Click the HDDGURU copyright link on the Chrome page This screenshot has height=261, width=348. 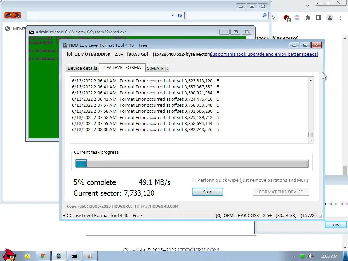click(x=198, y=250)
